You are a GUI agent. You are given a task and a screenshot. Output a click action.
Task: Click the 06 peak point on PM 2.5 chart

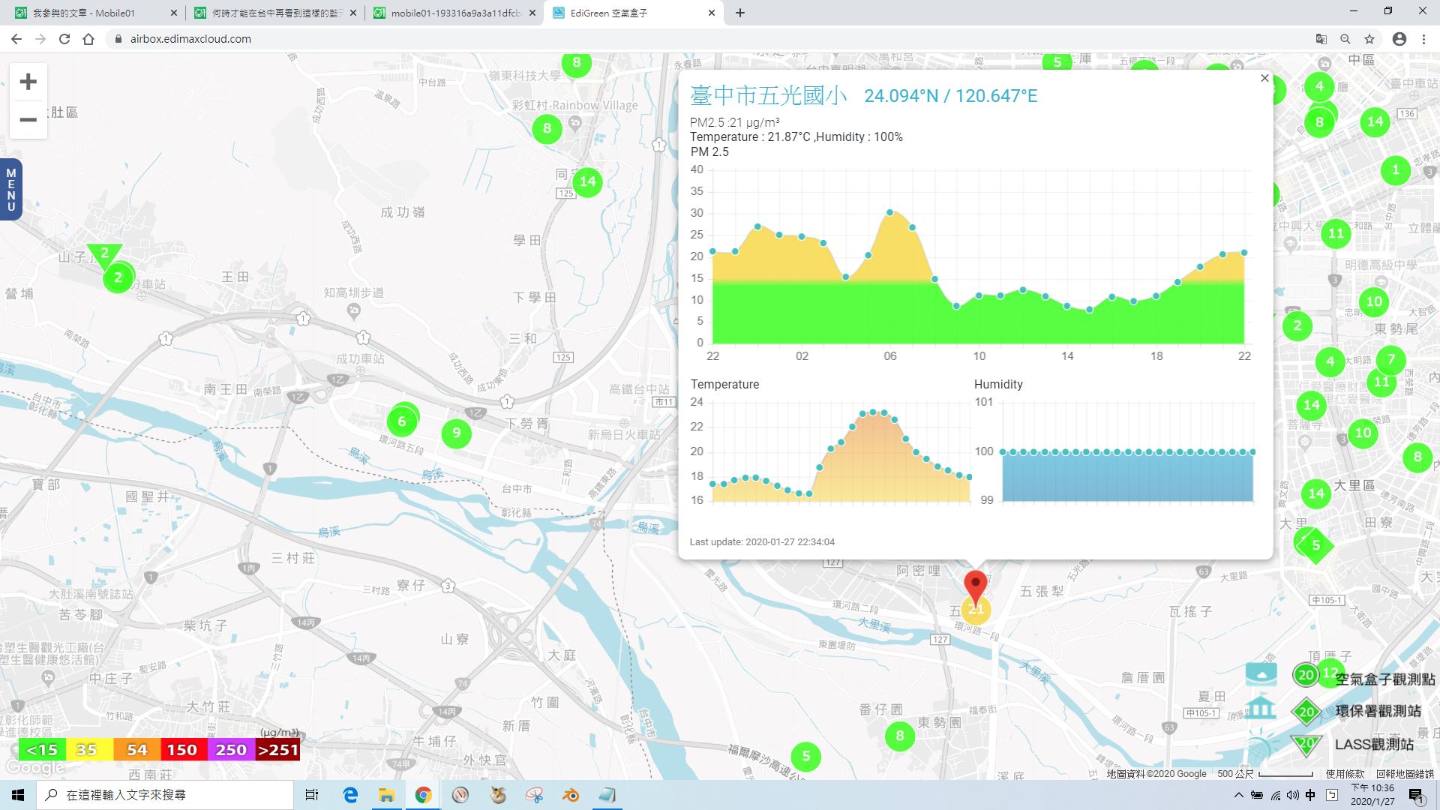click(x=890, y=212)
